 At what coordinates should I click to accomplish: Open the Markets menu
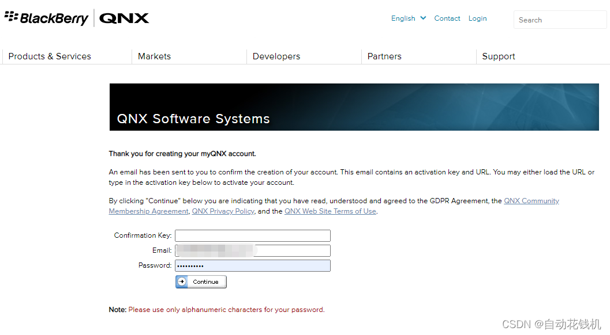[154, 56]
